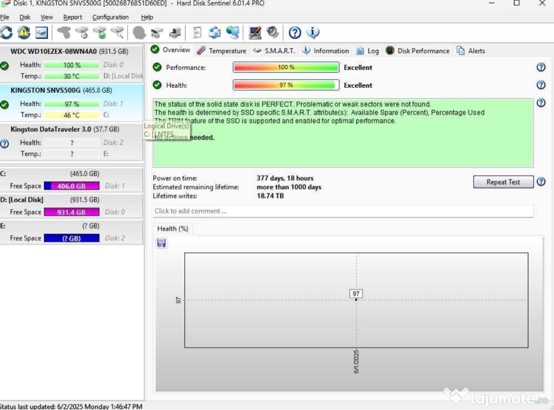Click the Performance 100 % bar

pos(286,67)
